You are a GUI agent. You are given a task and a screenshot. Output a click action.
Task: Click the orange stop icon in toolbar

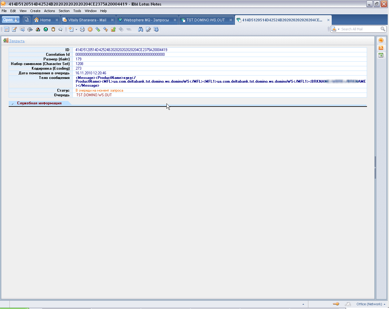click(x=90, y=29)
